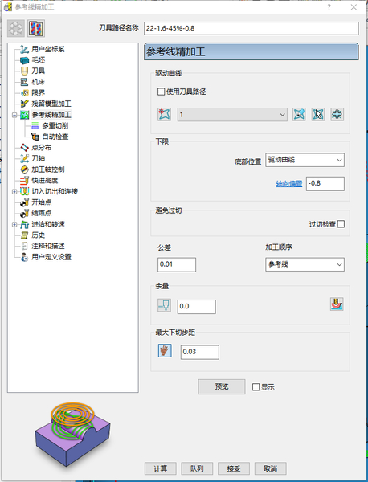Click the 预览 button
The width and height of the screenshot is (368, 482).
[222, 386]
